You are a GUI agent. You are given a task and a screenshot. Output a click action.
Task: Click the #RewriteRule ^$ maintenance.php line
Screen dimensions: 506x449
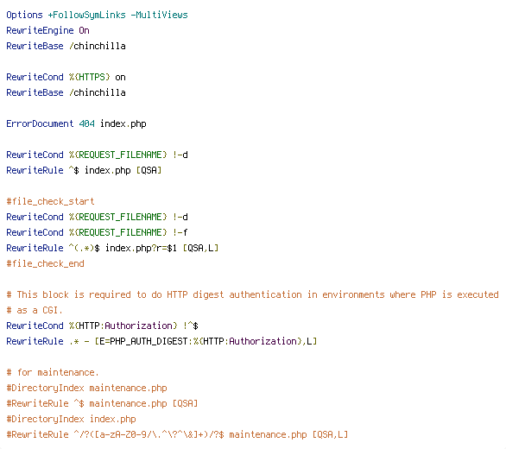click(102, 403)
